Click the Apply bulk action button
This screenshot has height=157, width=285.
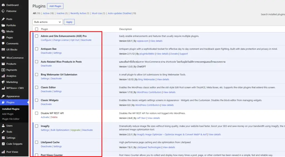[x=69, y=22]
